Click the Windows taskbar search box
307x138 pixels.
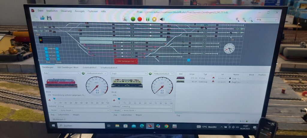pos(81,126)
